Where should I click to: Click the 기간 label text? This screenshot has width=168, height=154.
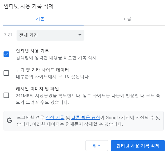[8, 35]
